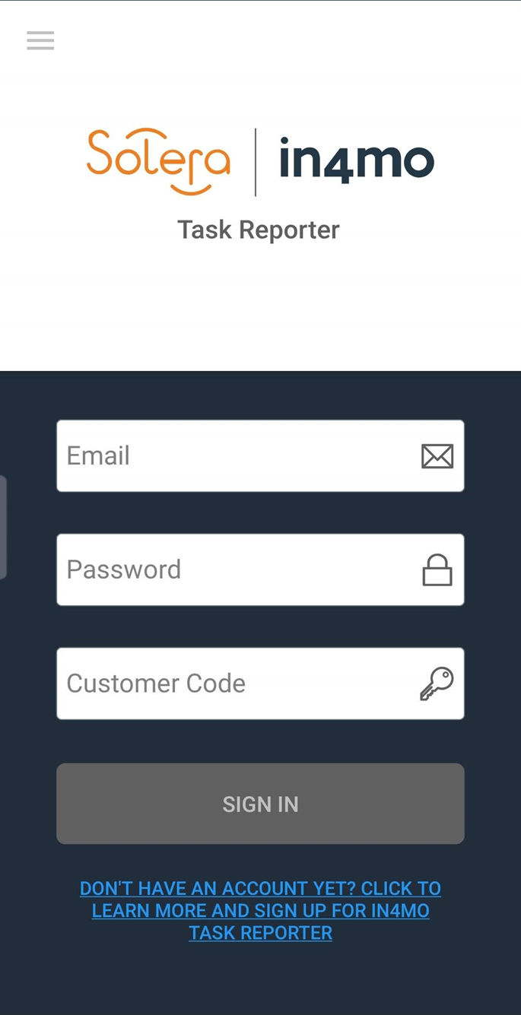Click the orange Solera logo
The height and width of the screenshot is (1015, 521).
(158, 160)
